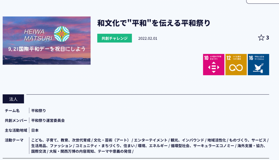Screen dimensions: 279x160
Task: Click the チーム名 label
Action: (x=12, y=111)
